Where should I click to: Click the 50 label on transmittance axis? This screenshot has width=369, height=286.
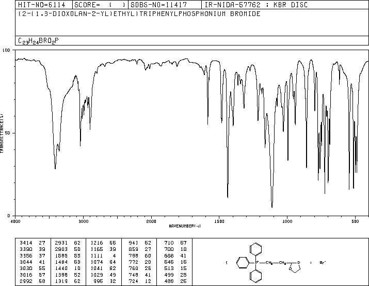point(8,133)
